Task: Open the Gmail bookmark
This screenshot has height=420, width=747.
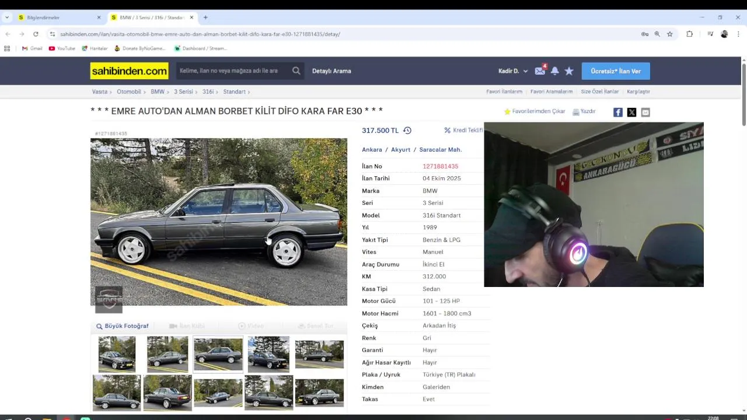Action: click(32, 48)
